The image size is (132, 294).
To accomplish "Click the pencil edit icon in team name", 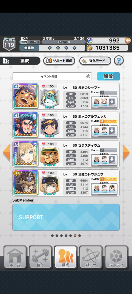I will pos(88,76).
